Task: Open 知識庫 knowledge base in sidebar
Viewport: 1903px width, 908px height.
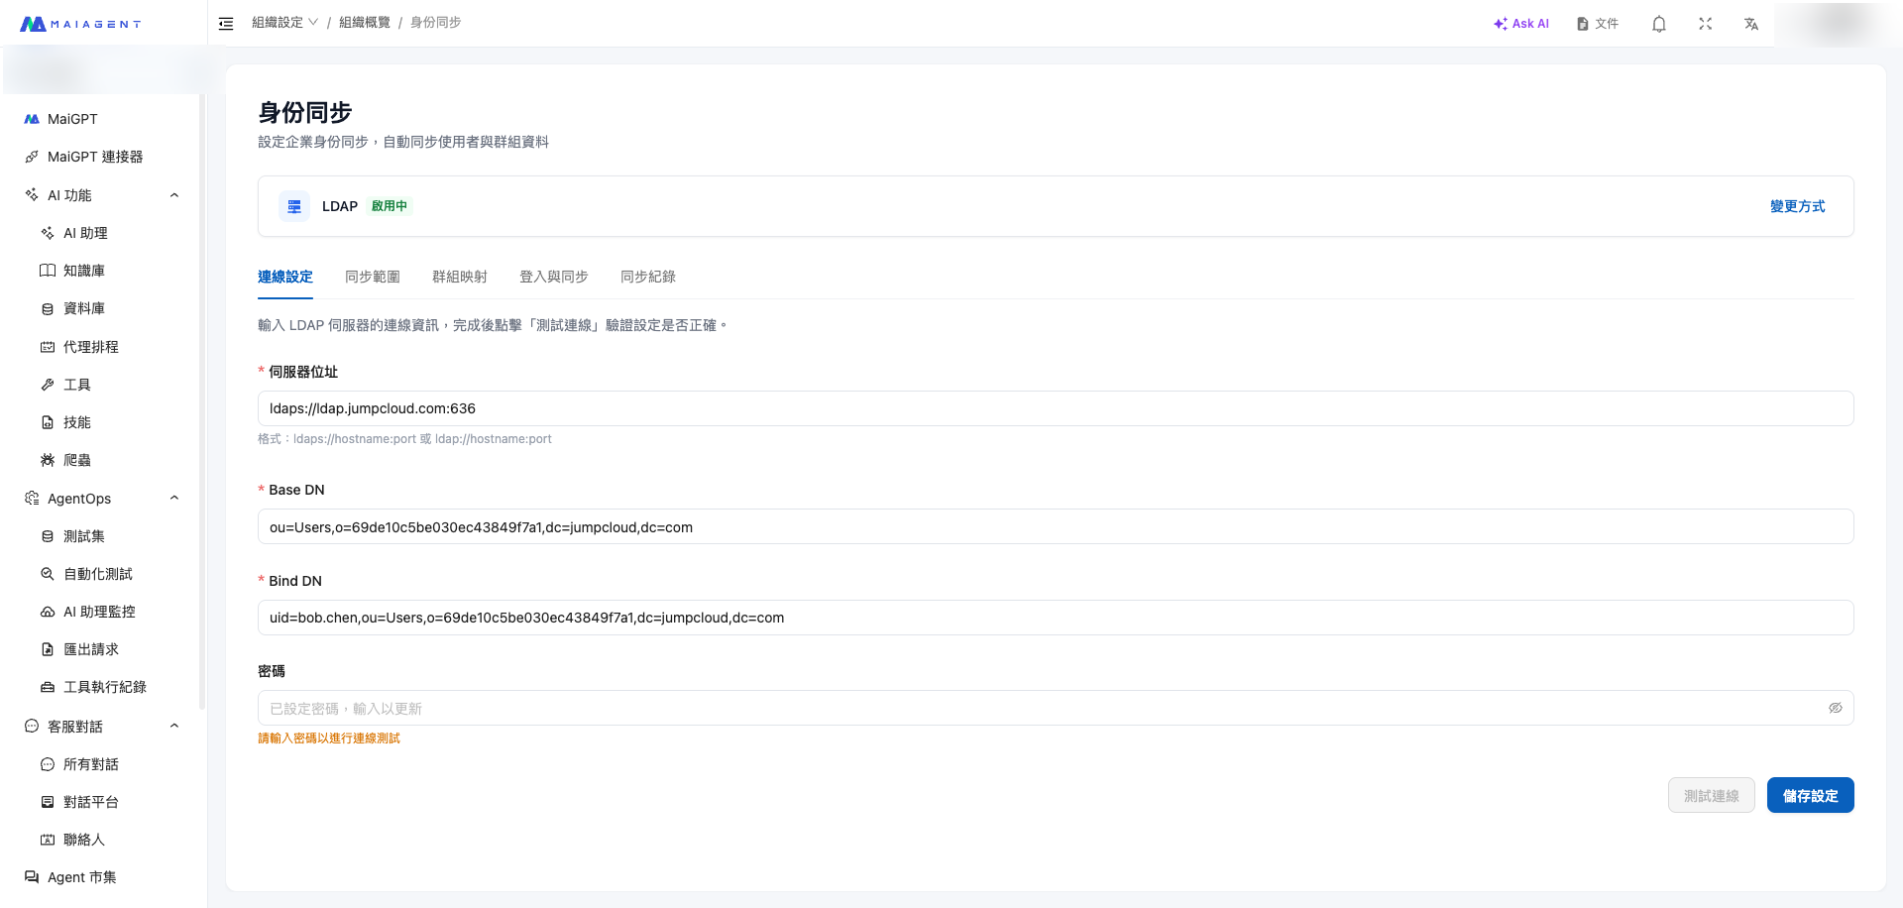Action: 83,271
